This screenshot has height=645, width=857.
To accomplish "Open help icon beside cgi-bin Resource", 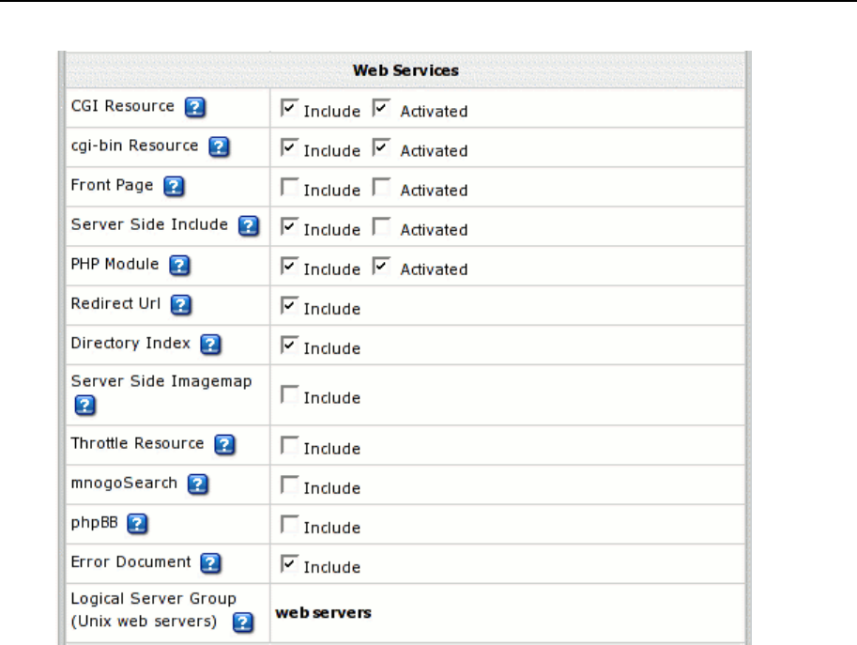I will (x=219, y=146).
